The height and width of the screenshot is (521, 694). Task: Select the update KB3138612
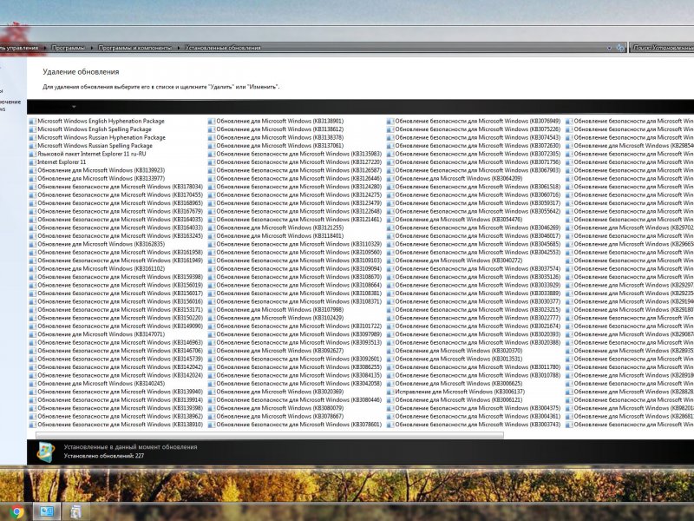(x=279, y=129)
